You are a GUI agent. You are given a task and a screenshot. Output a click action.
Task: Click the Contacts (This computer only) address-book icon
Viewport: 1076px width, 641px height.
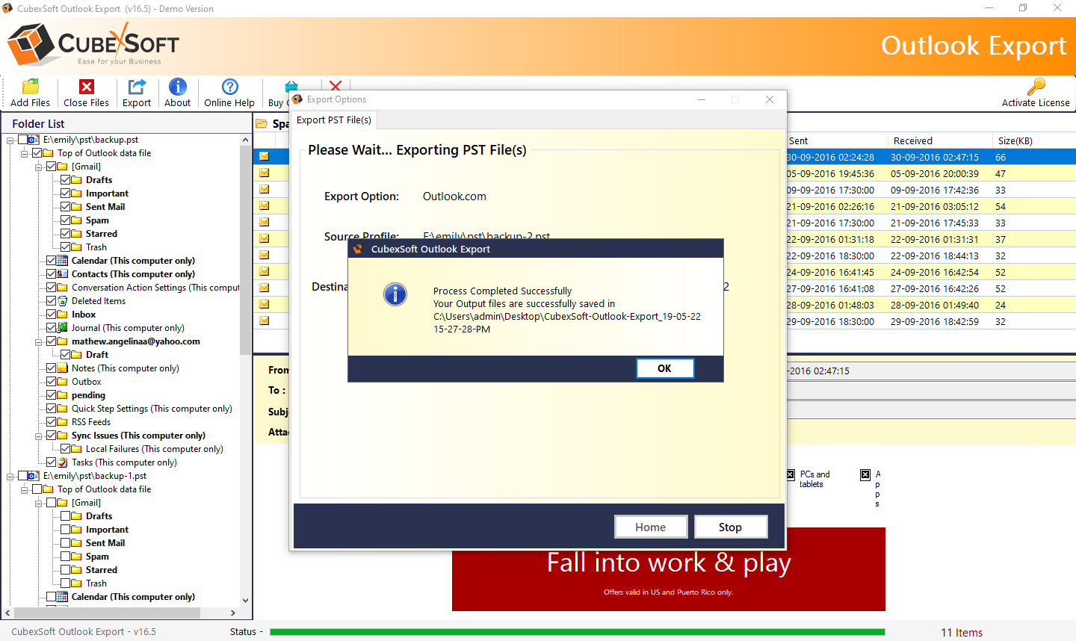(63, 274)
